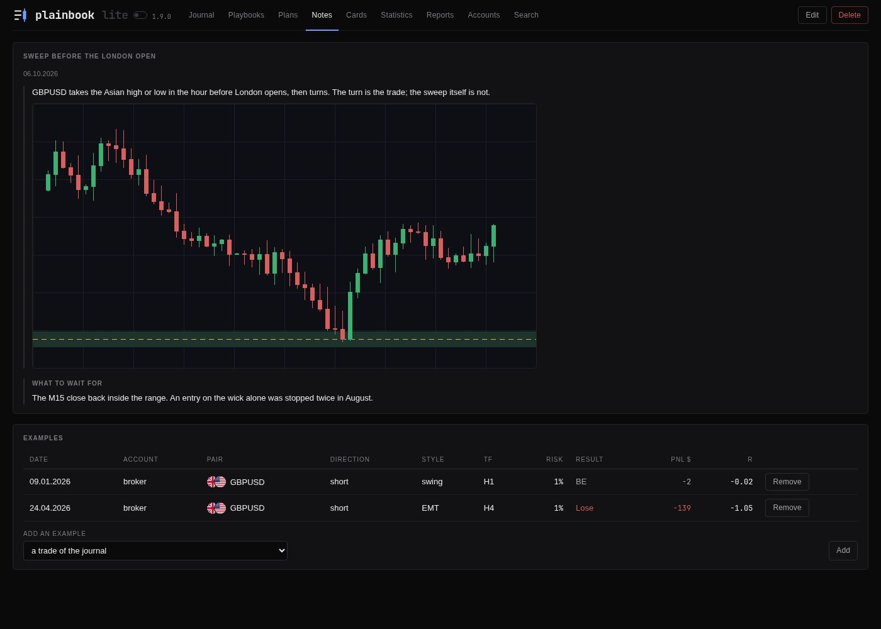Image resolution: width=881 pixels, height=629 pixels.
Task: Switch to the Cards tab
Action: point(356,15)
